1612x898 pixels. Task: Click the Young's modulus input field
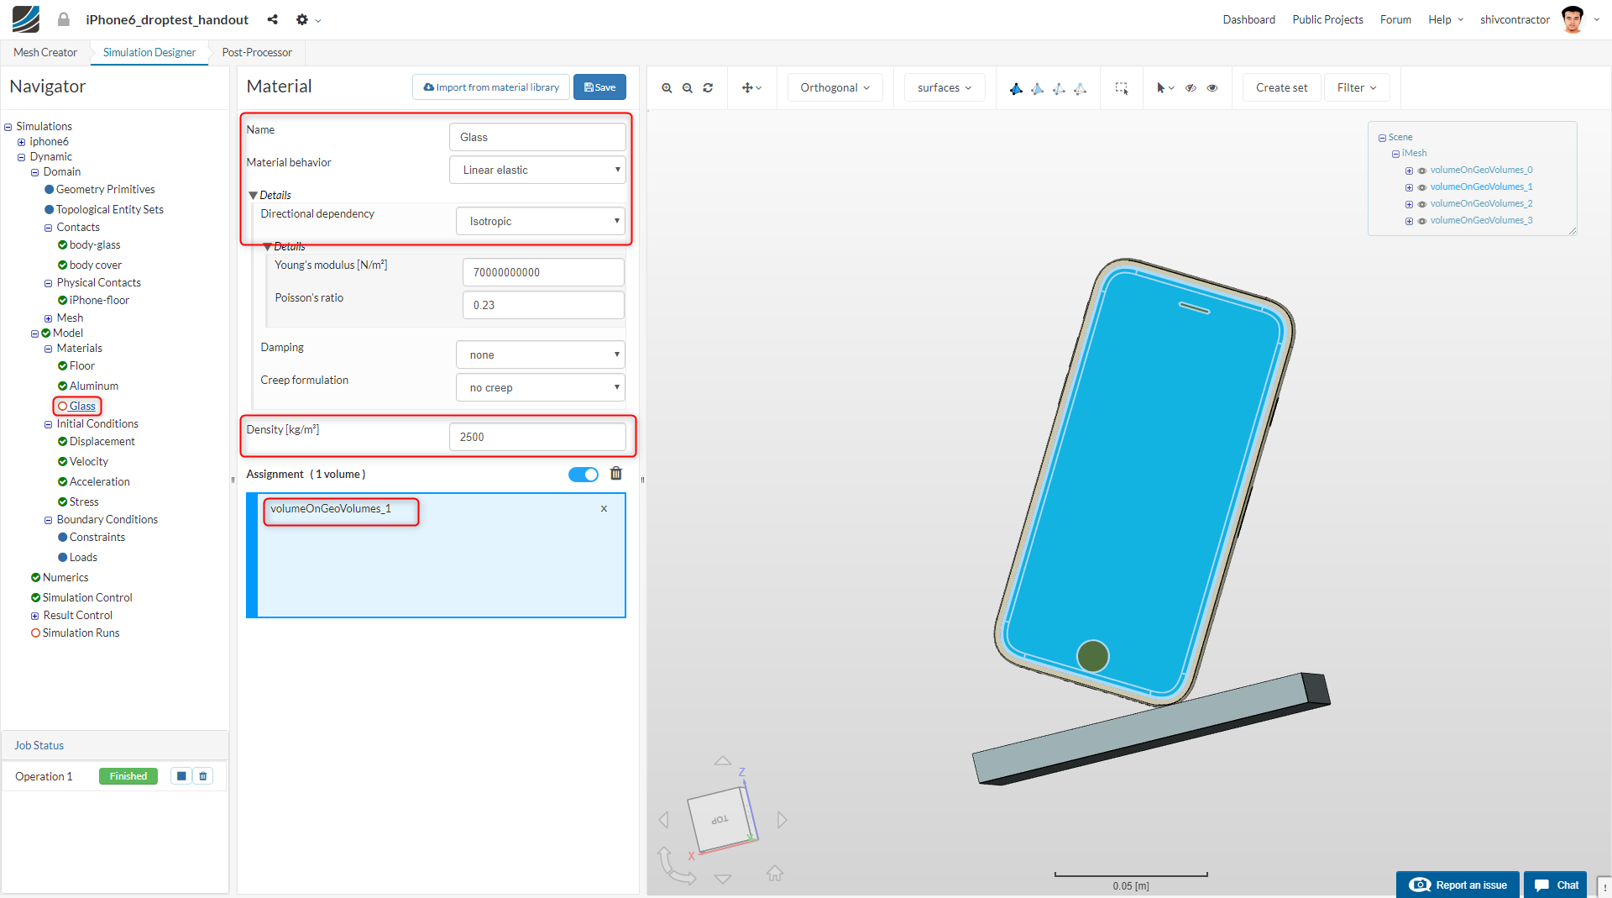point(543,272)
